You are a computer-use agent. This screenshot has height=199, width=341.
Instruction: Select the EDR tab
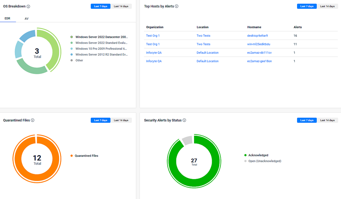pyautogui.click(x=8, y=19)
